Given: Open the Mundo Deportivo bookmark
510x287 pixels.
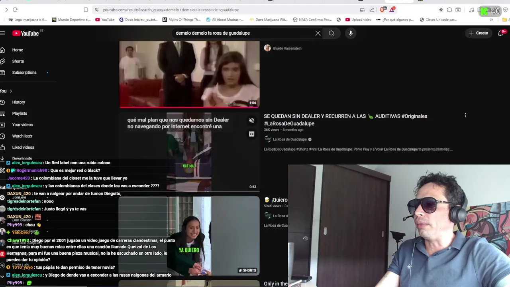Looking at the screenshot, I should pos(71,20).
